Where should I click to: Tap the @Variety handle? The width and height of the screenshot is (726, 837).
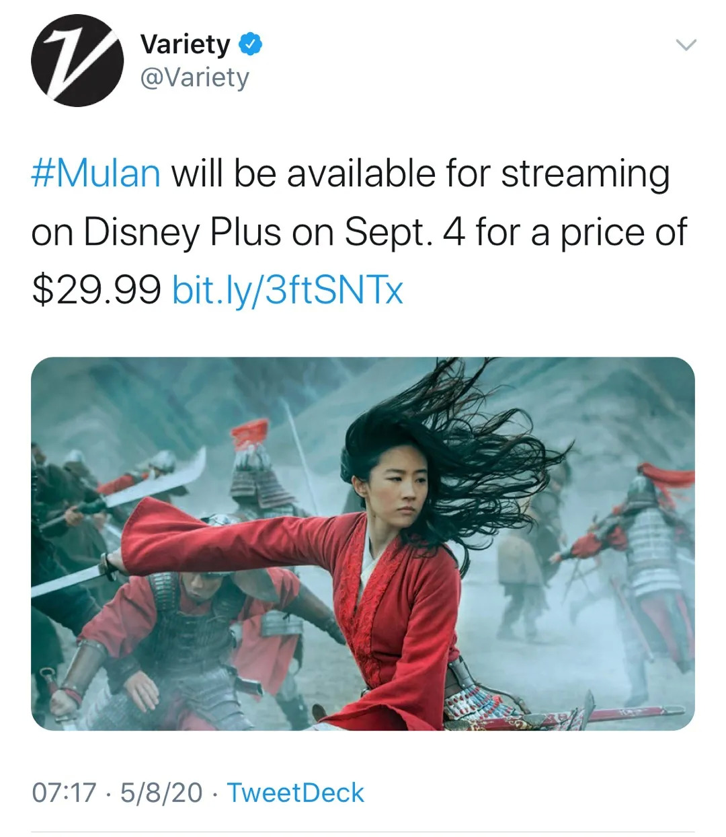coord(194,78)
